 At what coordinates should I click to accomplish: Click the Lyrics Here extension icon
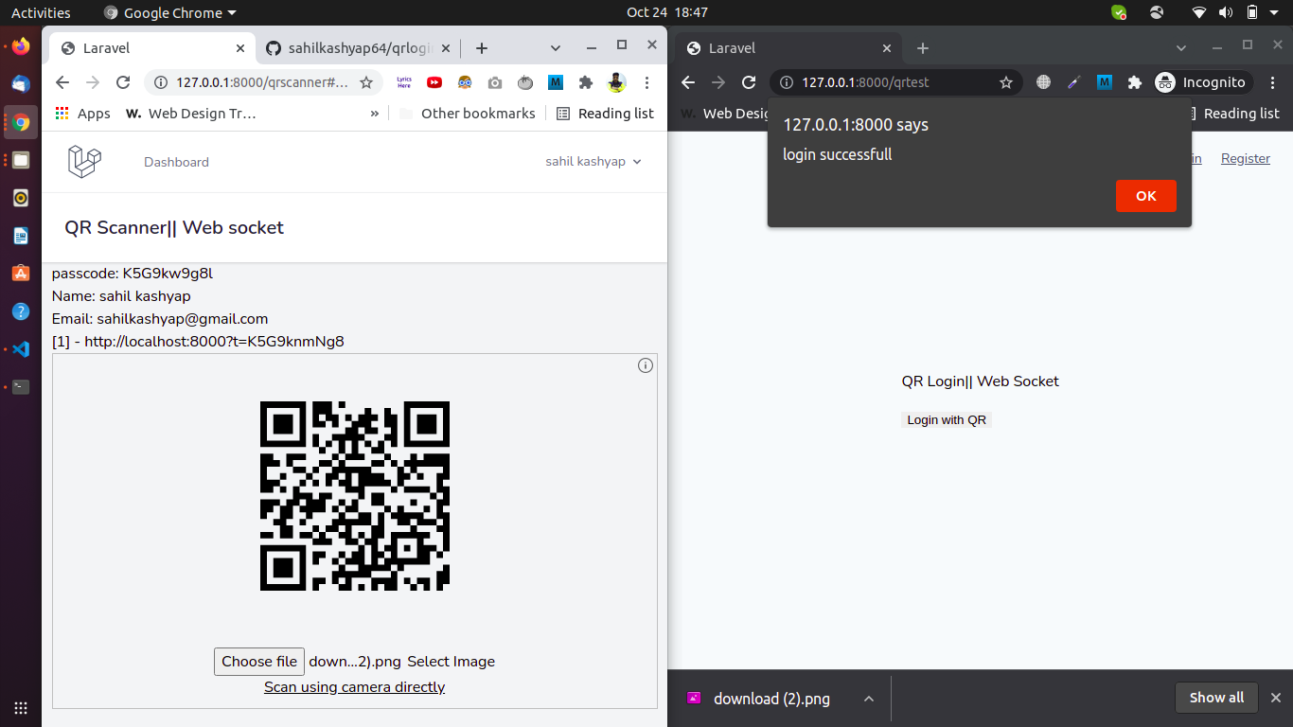click(x=404, y=82)
